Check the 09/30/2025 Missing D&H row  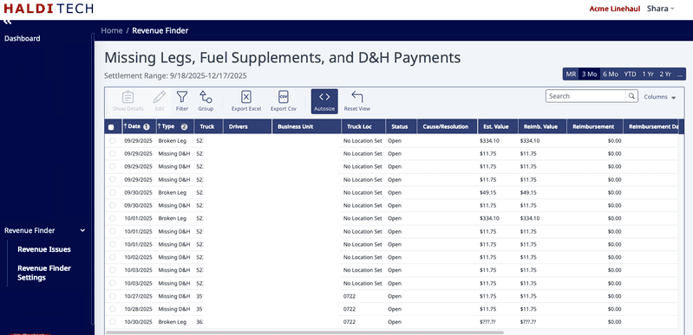pyautogui.click(x=112, y=205)
